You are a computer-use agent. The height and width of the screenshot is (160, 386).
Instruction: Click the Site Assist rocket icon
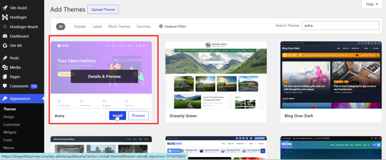[x=5, y=8]
